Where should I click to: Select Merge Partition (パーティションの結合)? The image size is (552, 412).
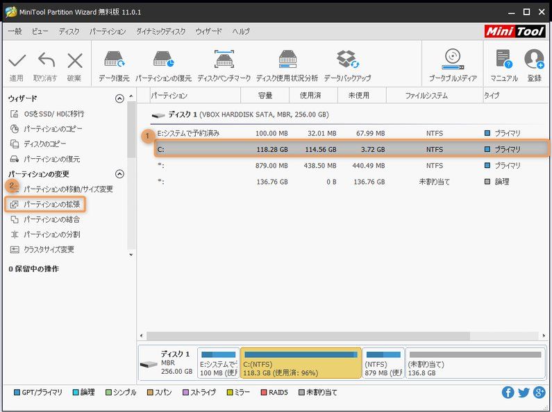(45, 219)
